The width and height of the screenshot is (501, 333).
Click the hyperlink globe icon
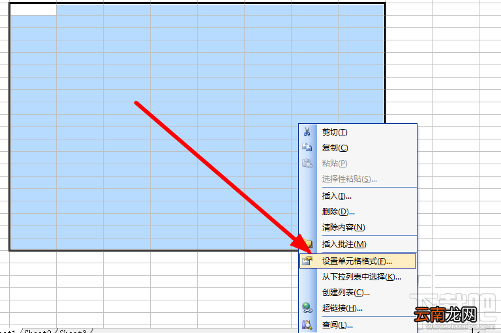[x=307, y=308]
